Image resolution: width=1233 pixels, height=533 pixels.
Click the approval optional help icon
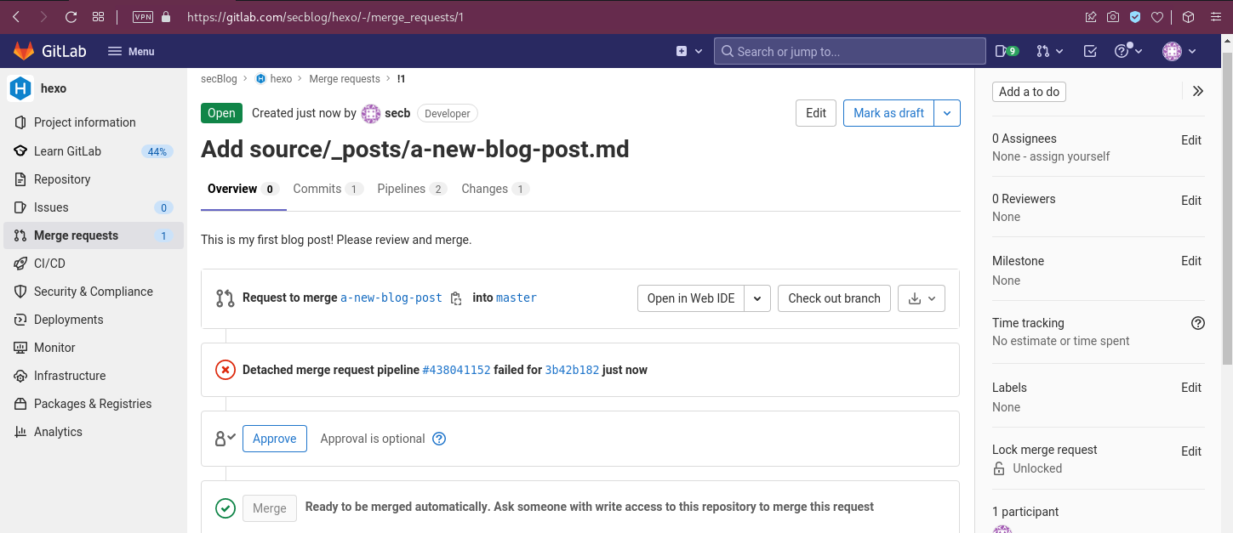click(x=439, y=439)
